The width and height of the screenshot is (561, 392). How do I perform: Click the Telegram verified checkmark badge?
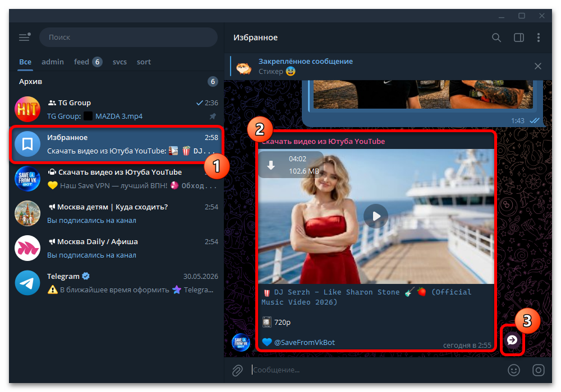coord(86,276)
